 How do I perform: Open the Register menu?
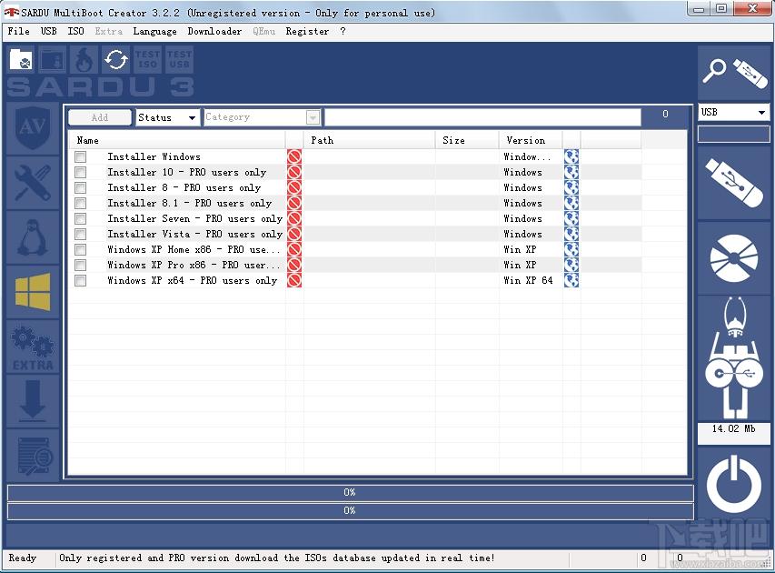coord(307,31)
